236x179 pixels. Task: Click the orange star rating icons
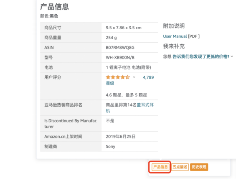point(118,77)
